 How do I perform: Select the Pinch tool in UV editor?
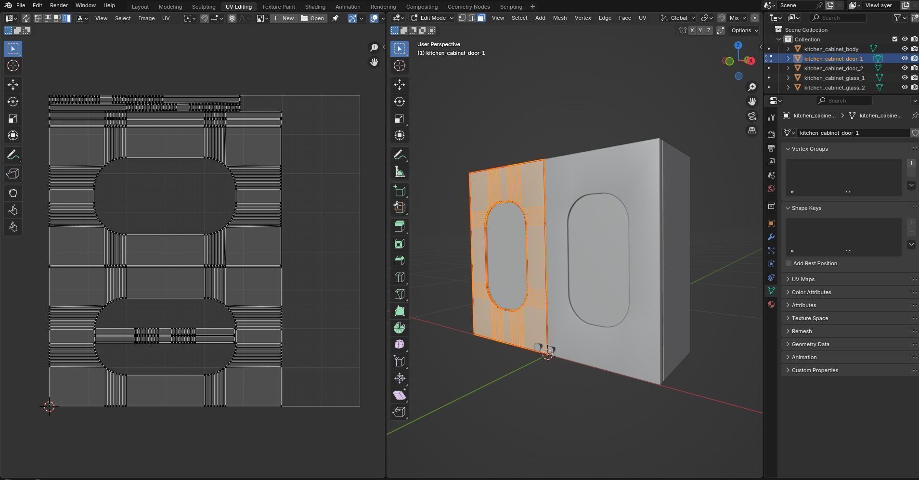13,227
